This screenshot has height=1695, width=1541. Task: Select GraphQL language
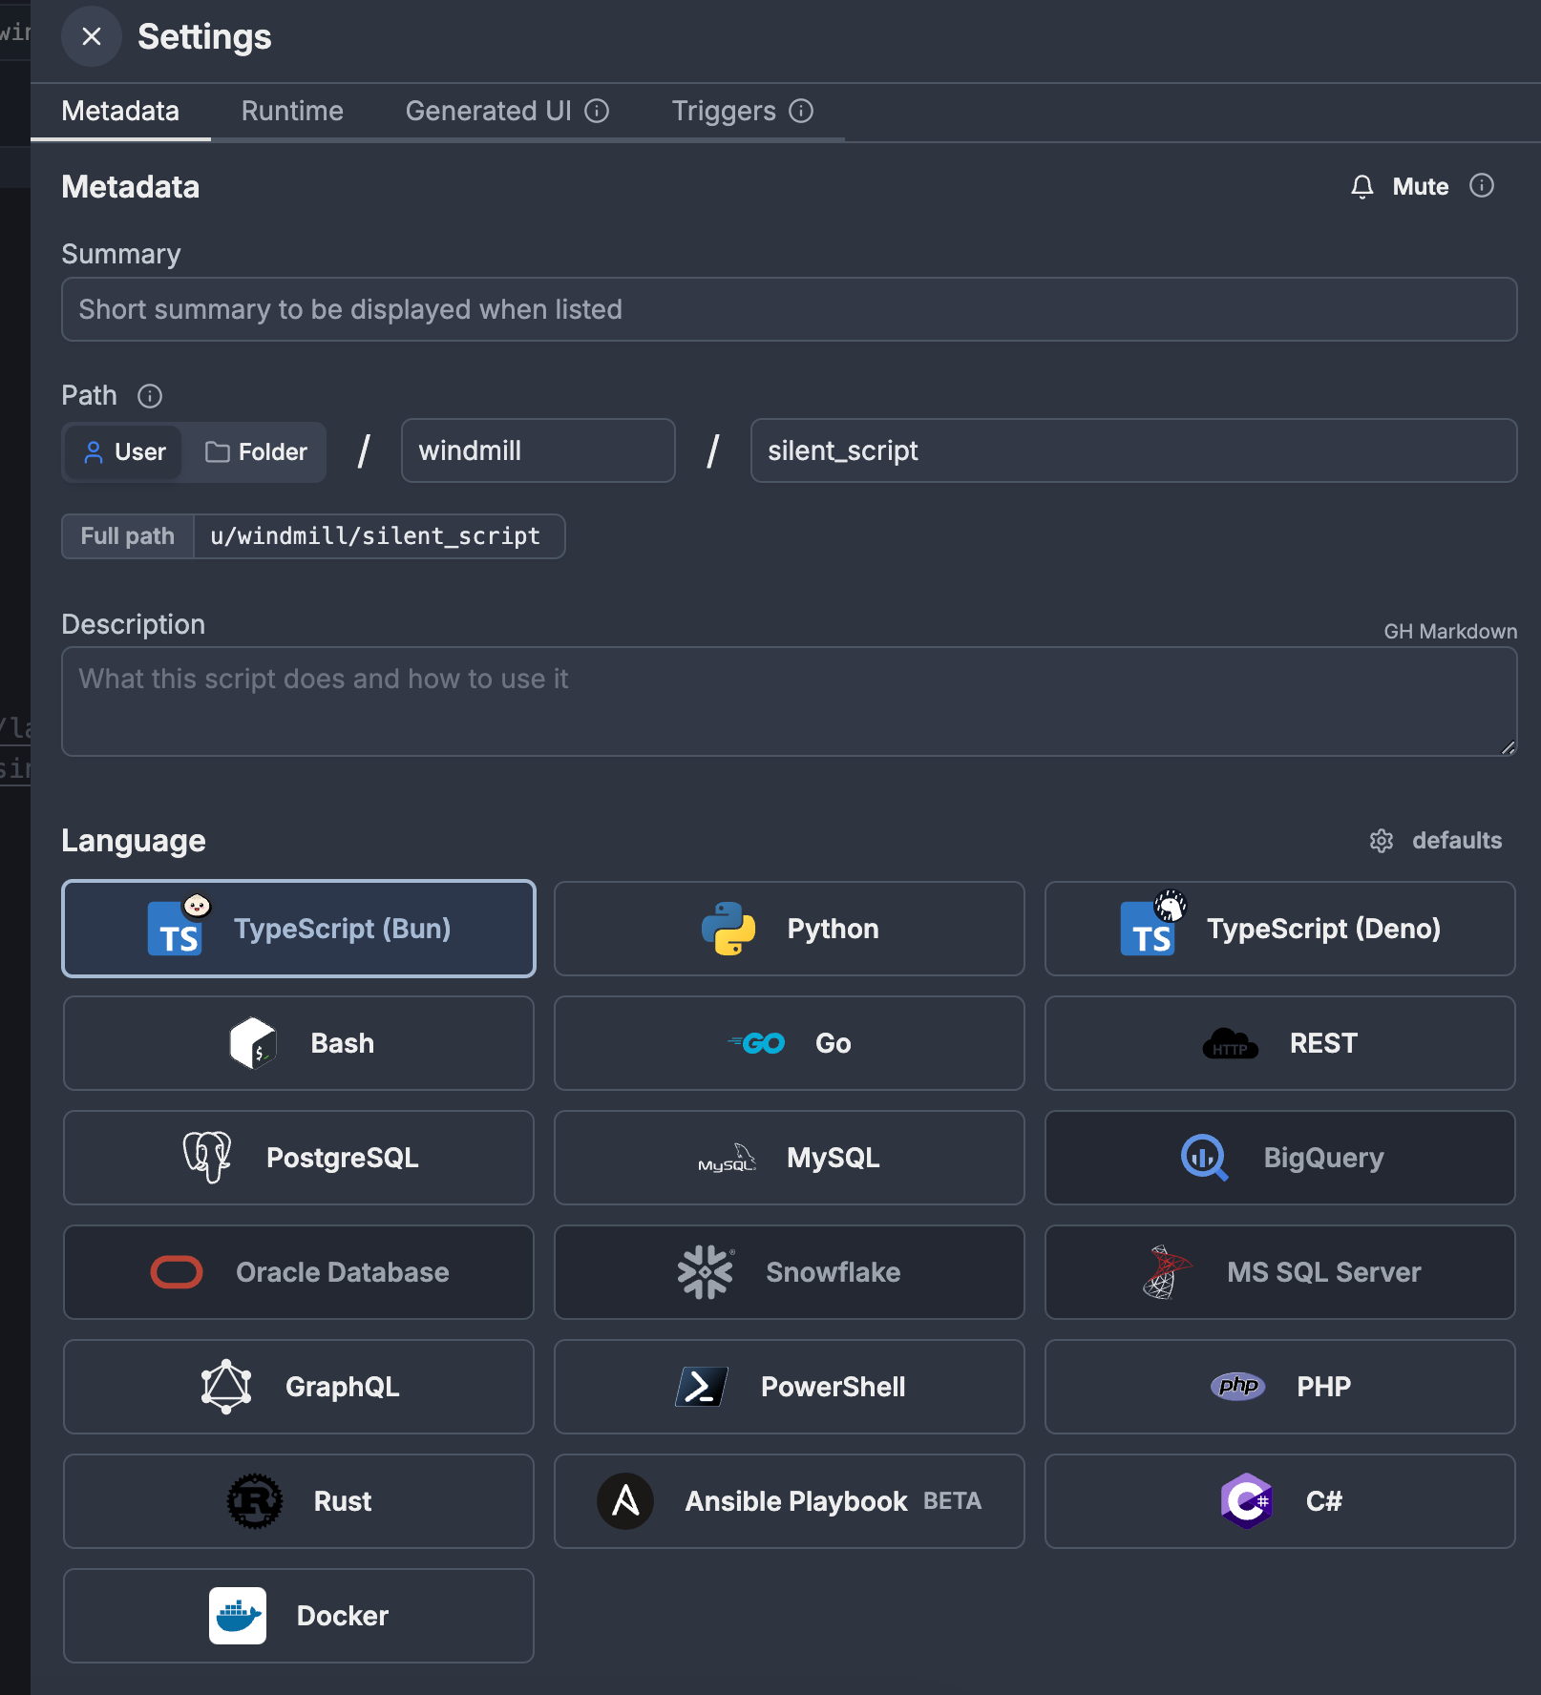tap(299, 1387)
